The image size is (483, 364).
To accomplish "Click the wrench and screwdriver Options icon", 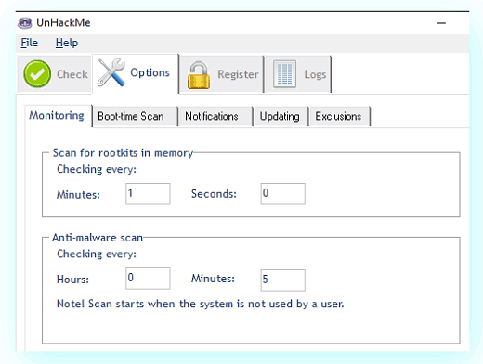I will pyautogui.click(x=111, y=72).
